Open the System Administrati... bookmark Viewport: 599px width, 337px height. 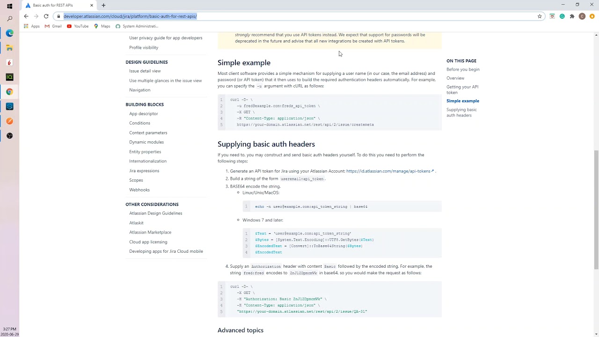[137, 26]
